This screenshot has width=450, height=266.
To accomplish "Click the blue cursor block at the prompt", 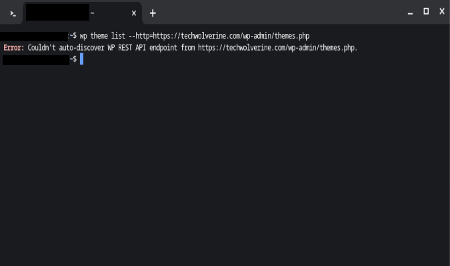I will pyautogui.click(x=81, y=59).
